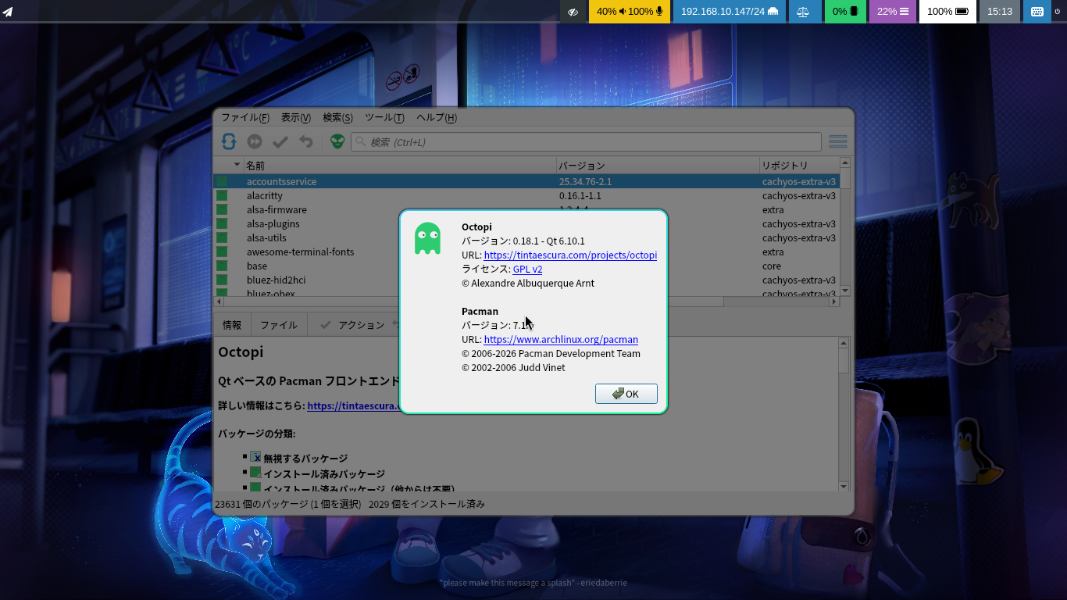Select the awesome-terminal-fonts package row
The image size is (1067, 600).
[x=526, y=252]
